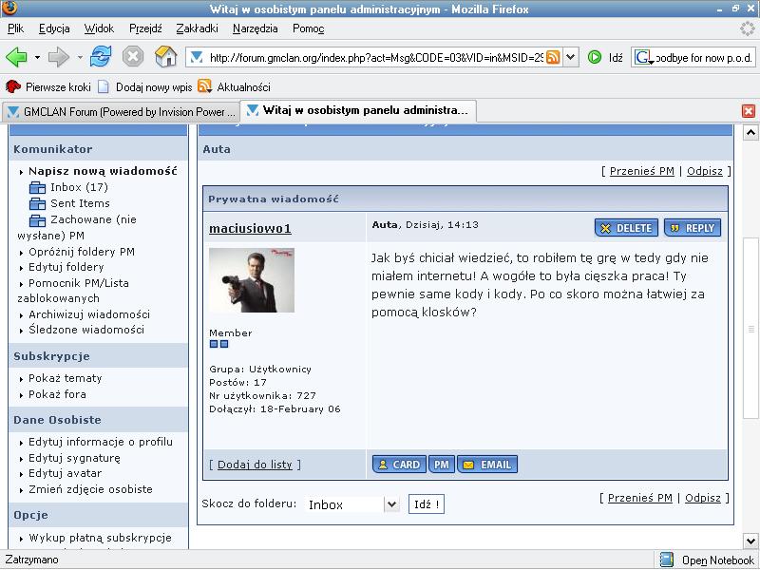Click the DELETE message button
The image size is (760, 570).
tap(626, 228)
